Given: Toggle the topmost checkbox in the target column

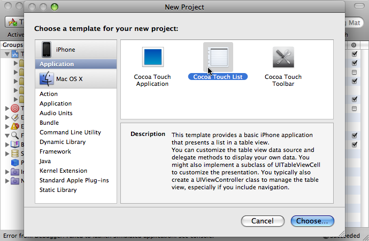Looking at the screenshot, I should [x=355, y=54].
